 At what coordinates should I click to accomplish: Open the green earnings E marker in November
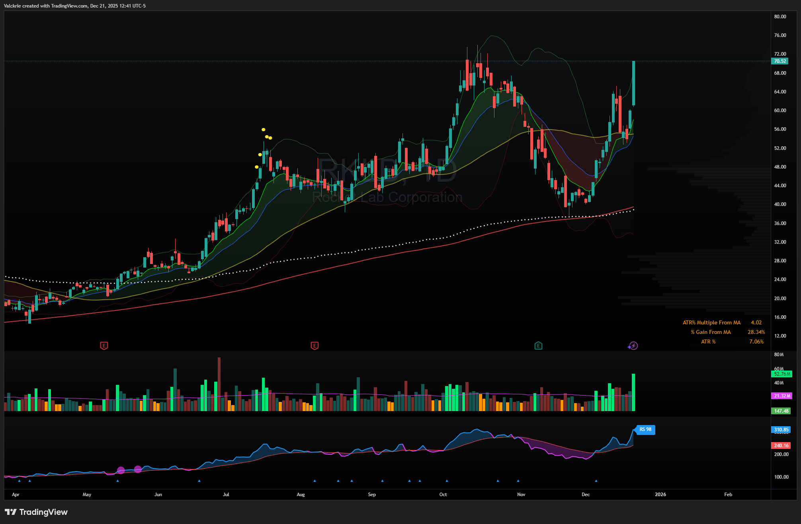[538, 346]
